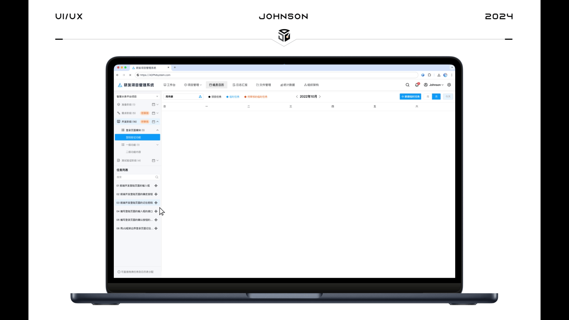Screen dimensions: 569x320
Task: Click the 今天 today button
Action: pos(448,97)
